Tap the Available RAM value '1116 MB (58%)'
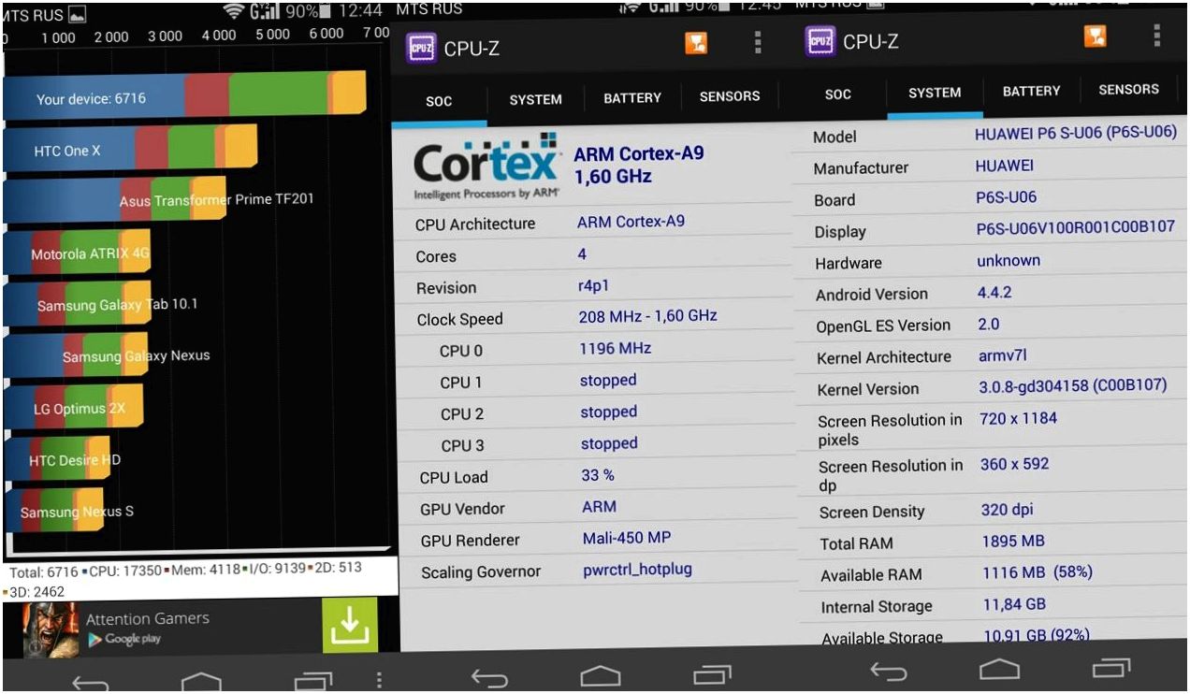 click(1038, 571)
